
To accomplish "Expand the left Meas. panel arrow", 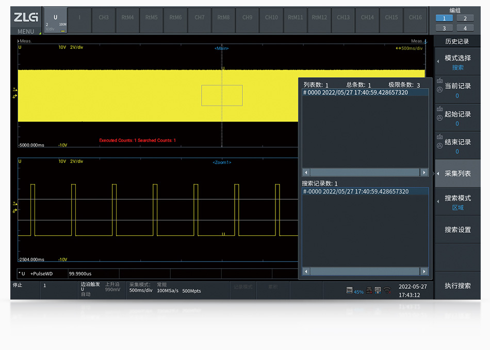I will coord(19,41).
